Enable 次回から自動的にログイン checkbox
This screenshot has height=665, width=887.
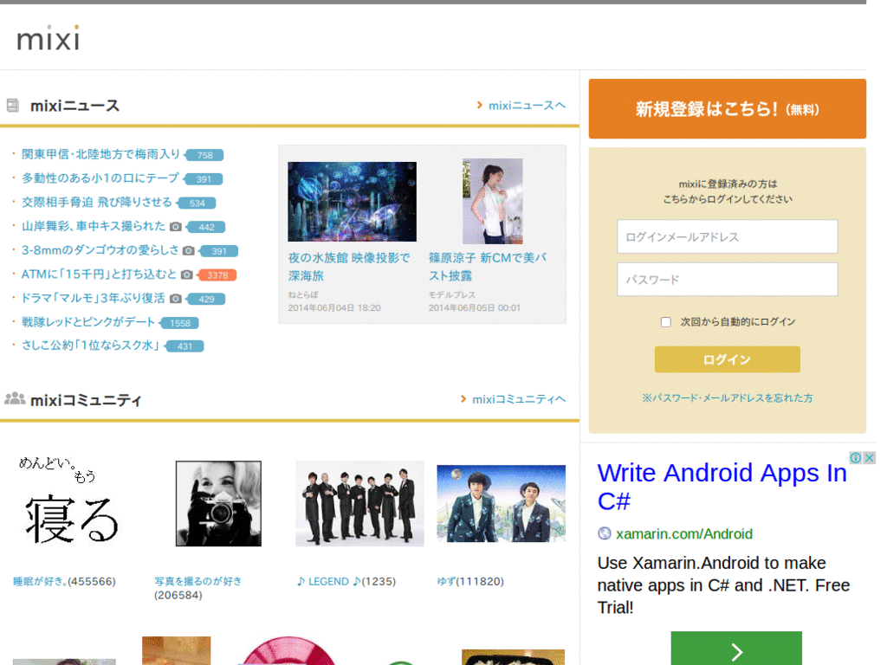click(x=666, y=322)
